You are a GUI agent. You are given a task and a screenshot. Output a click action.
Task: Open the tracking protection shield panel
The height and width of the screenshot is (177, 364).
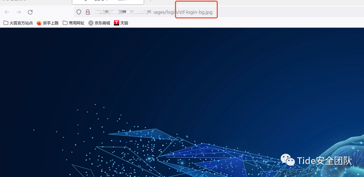point(79,12)
